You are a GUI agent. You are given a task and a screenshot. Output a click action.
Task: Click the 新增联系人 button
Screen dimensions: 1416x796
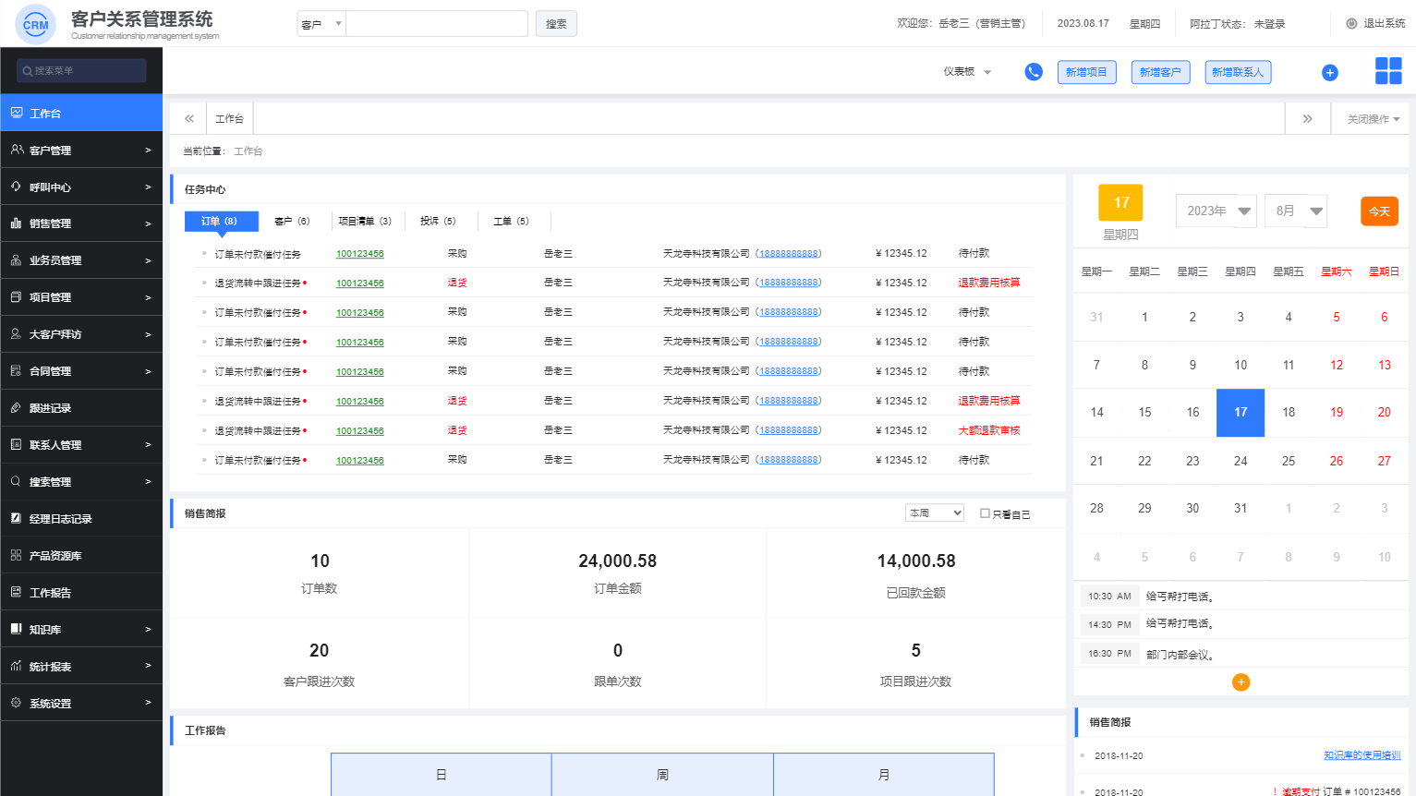click(1238, 72)
